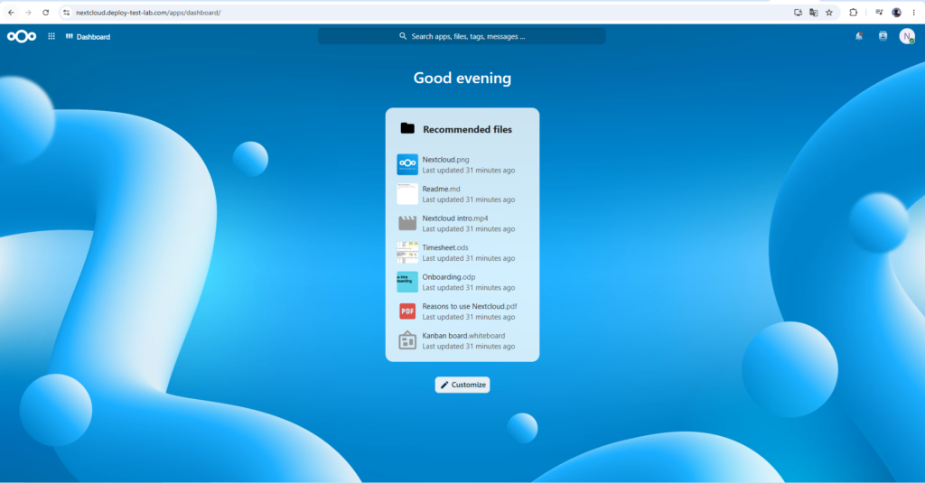Click the browser forward arrow

28,13
